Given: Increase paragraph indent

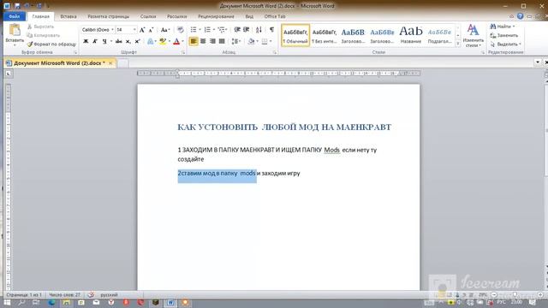Looking at the screenshot, I should 246,30.
